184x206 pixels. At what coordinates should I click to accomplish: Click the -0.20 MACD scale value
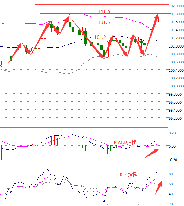[173, 160]
